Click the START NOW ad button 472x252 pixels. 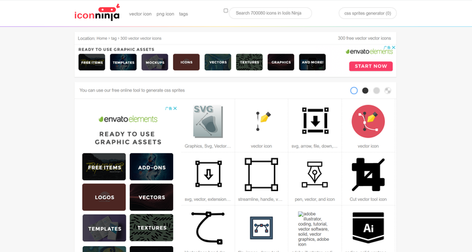click(371, 66)
